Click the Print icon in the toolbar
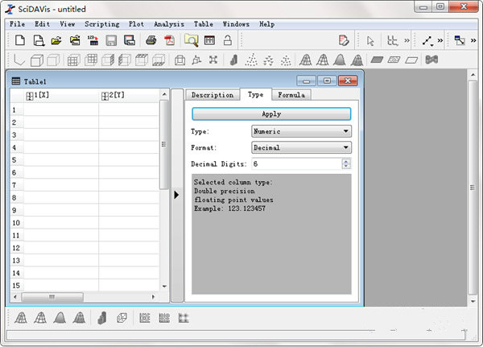Image resolution: width=483 pixels, height=347 pixels. tap(151, 40)
